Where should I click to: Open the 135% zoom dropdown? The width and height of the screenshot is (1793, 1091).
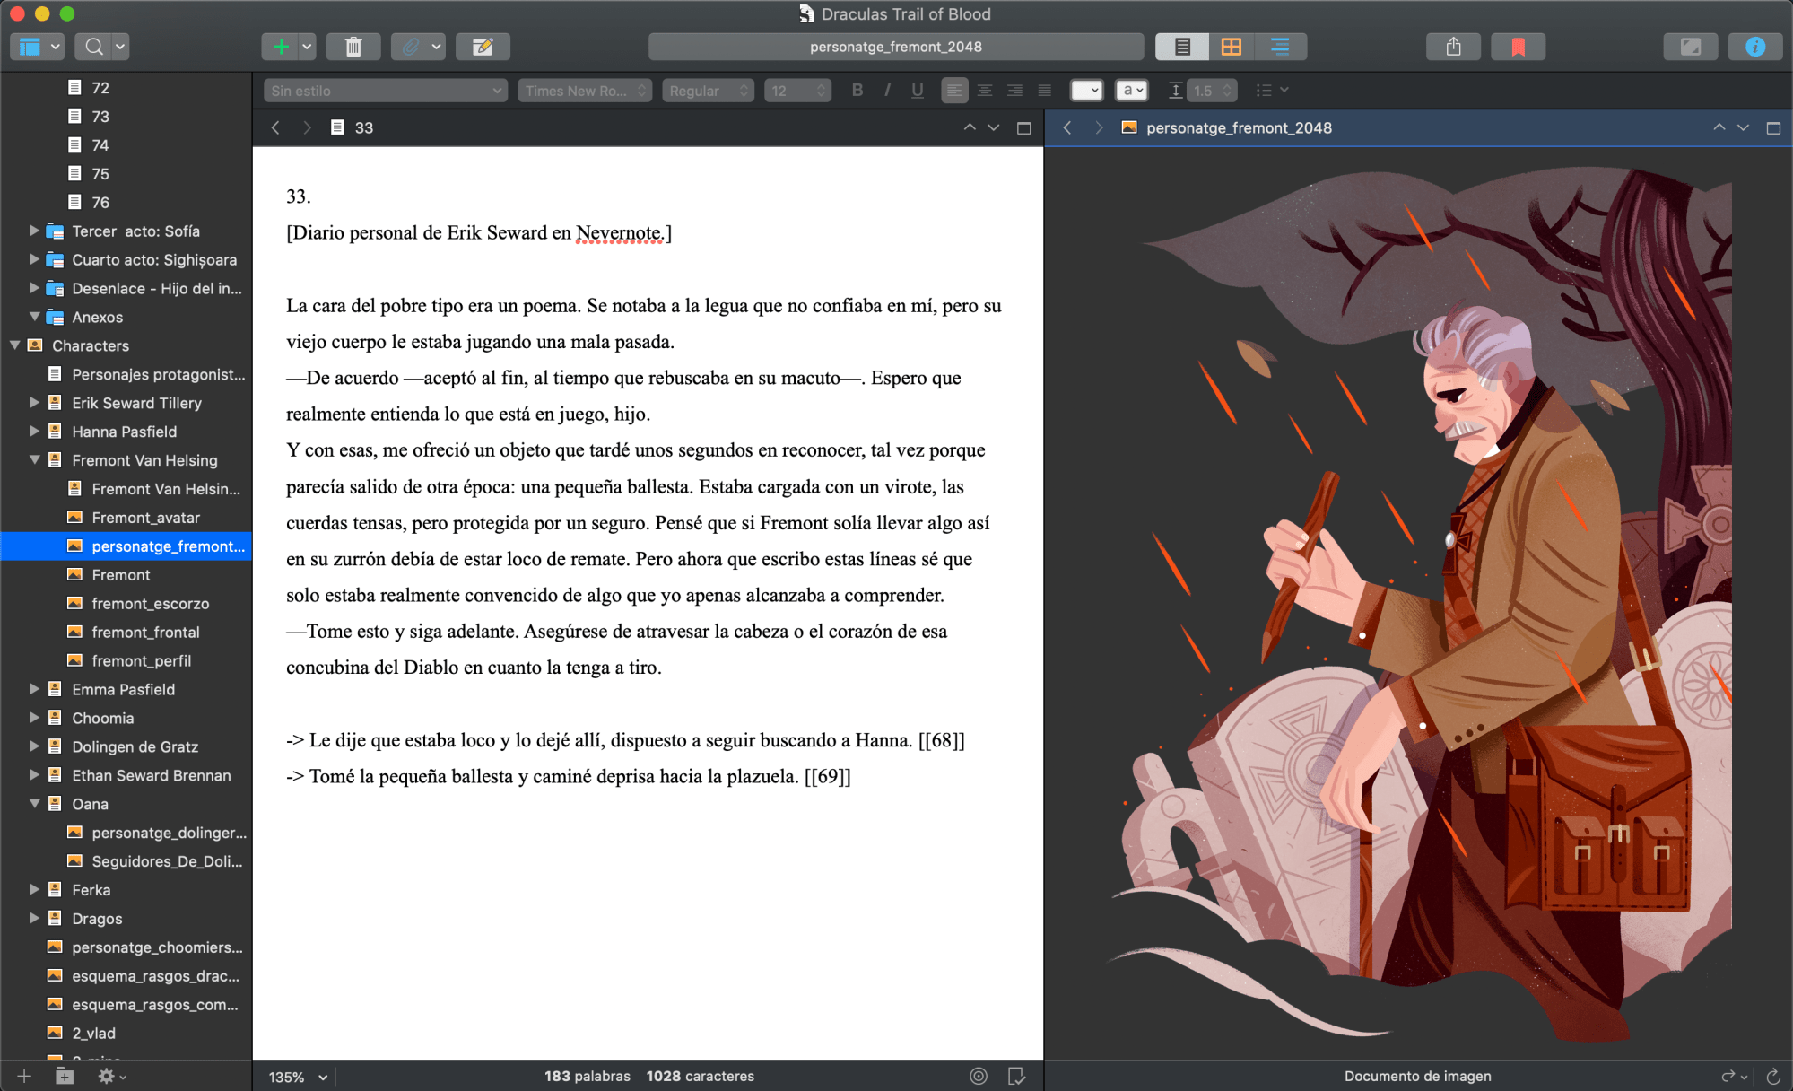(298, 1077)
